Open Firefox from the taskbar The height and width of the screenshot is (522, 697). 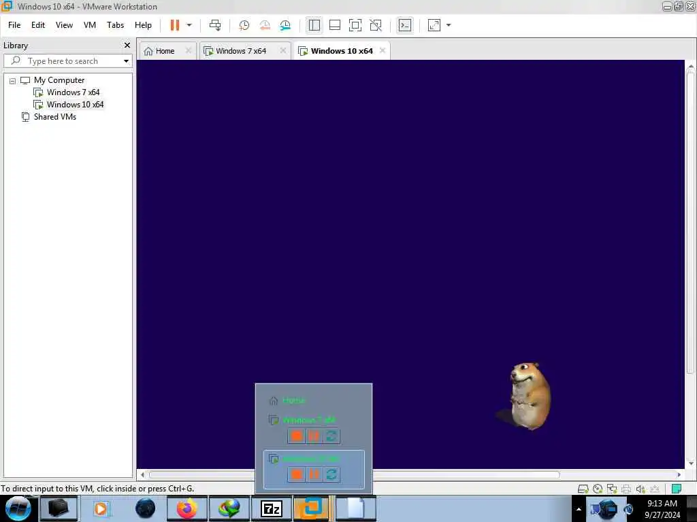click(187, 508)
